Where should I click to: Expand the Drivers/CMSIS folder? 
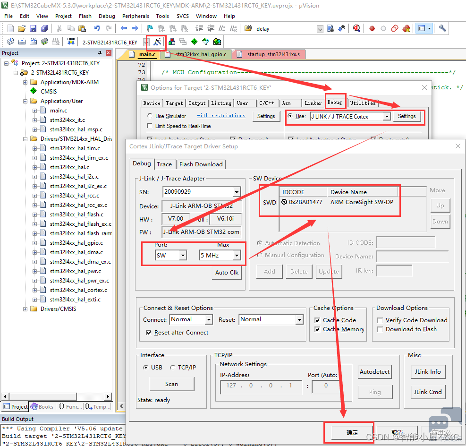(x=25, y=309)
